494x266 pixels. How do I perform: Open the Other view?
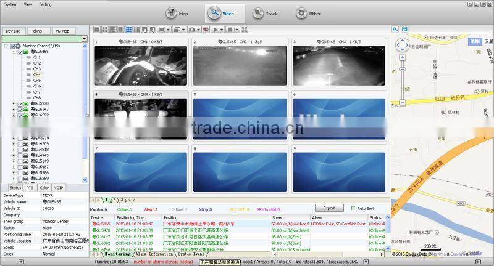309,14
